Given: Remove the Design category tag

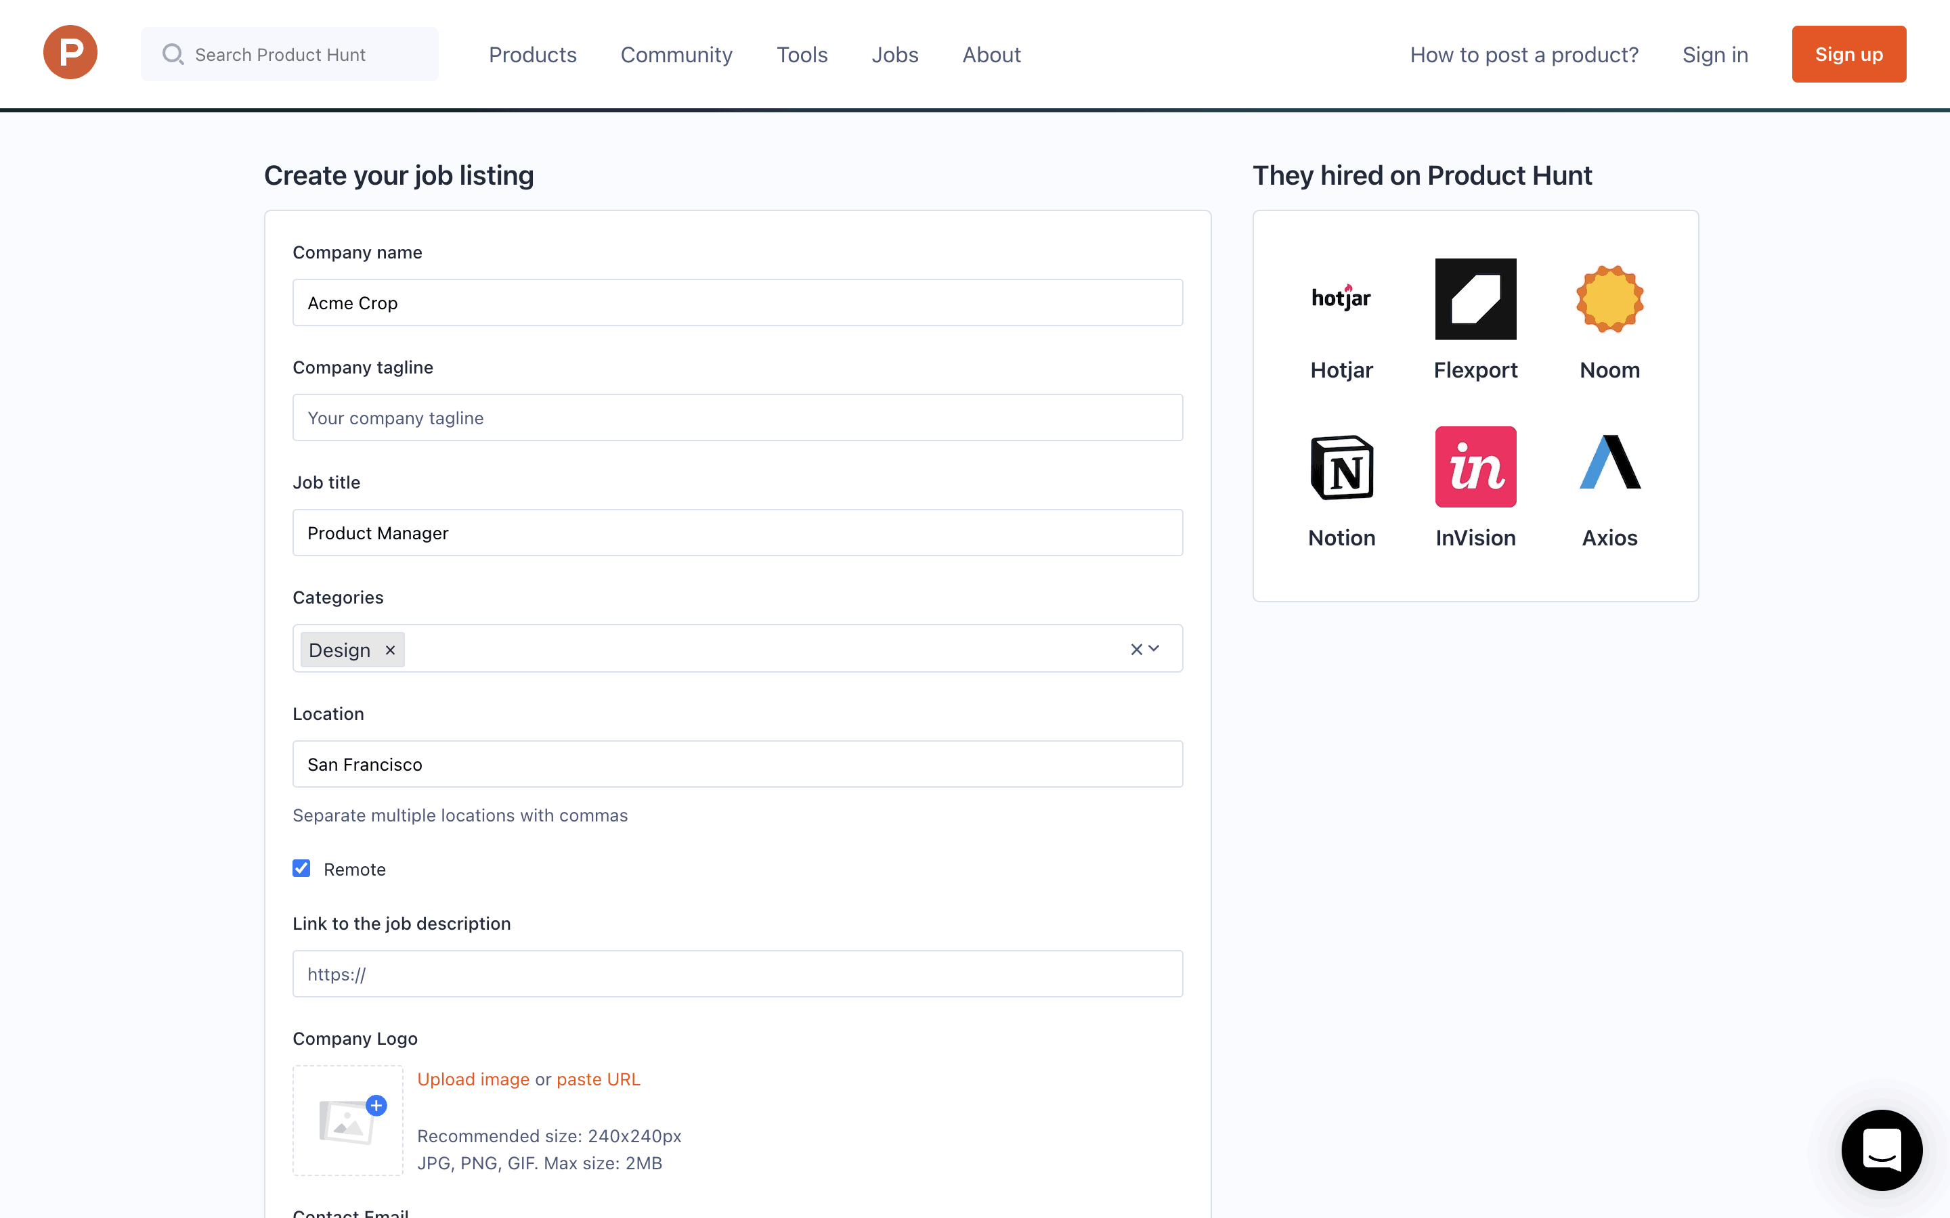Looking at the screenshot, I should pyautogui.click(x=390, y=650).
